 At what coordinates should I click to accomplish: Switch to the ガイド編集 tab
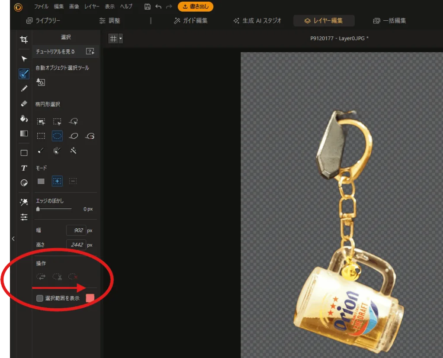point(191,21)
